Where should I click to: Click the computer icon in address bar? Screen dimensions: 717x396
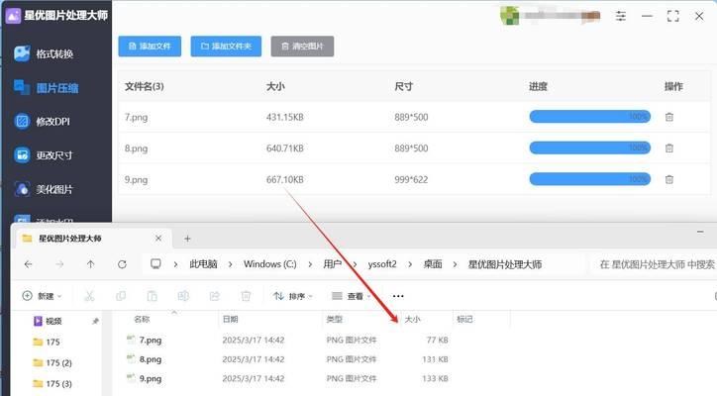pyautogui.click(x=155, y=264)
